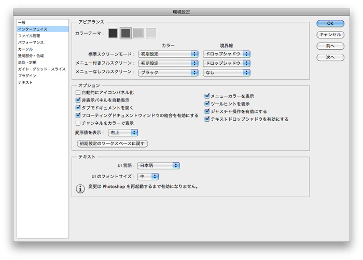Open メニューなしフルスクリーン color dropdown ブラック
This screenshot has height=260, width=363.
(169, 73)
